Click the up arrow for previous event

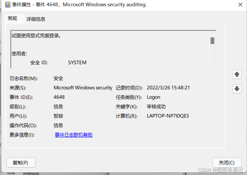click(x=237, y=74)
